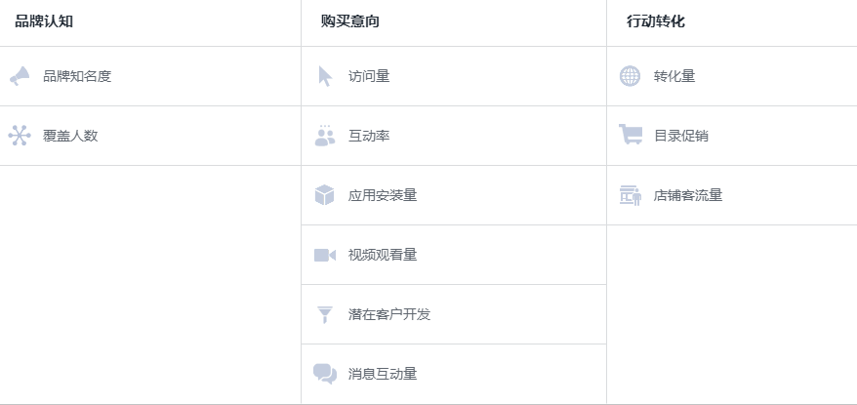
Task: Click the megaphone icon for 品牌知名度
Action: coord(20,76)
